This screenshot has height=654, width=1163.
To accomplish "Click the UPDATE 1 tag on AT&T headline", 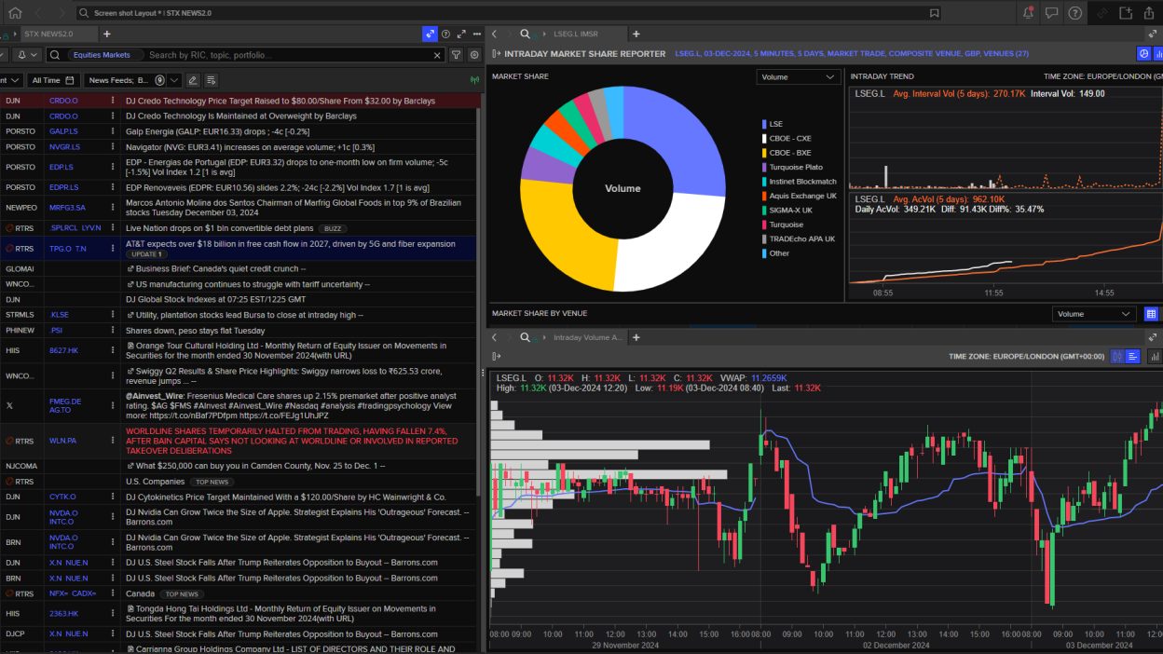I will click(x=147, y=254).
